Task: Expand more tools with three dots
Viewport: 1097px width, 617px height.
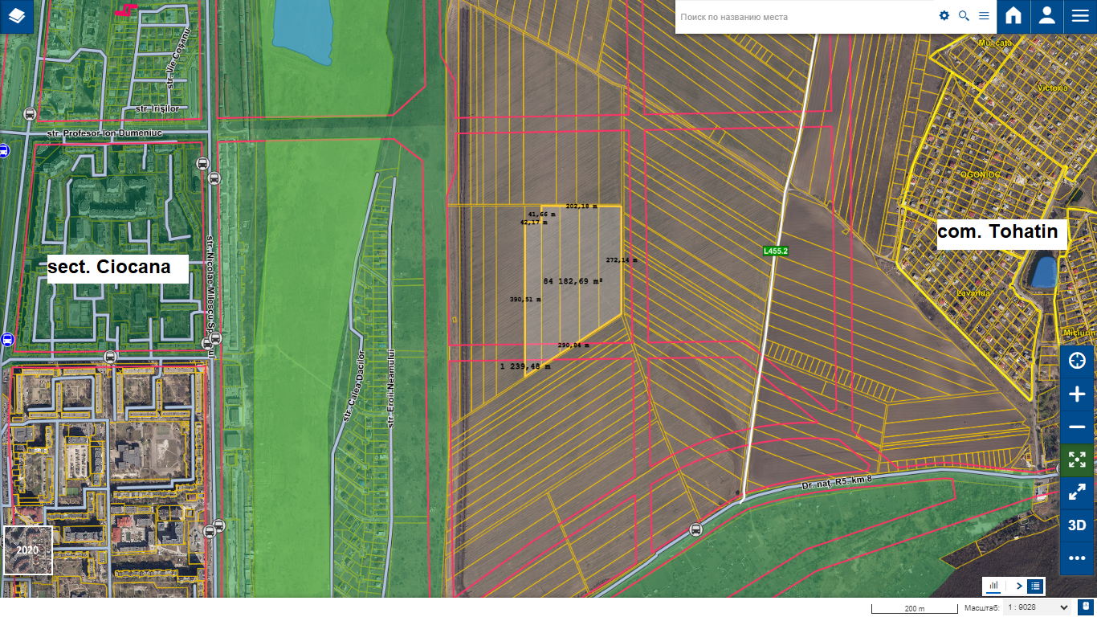Action: coord(1077,558)
